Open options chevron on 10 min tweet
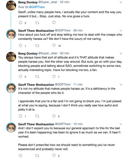Image resolution: width=130 pixels, height=159 pixels. [x=121, y=124]
